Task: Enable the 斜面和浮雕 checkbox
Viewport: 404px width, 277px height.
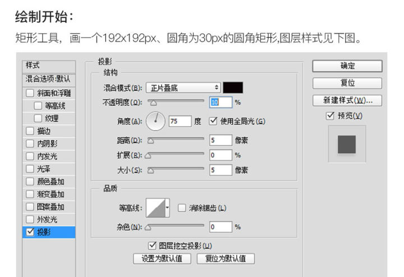Action: click(30, 93)
